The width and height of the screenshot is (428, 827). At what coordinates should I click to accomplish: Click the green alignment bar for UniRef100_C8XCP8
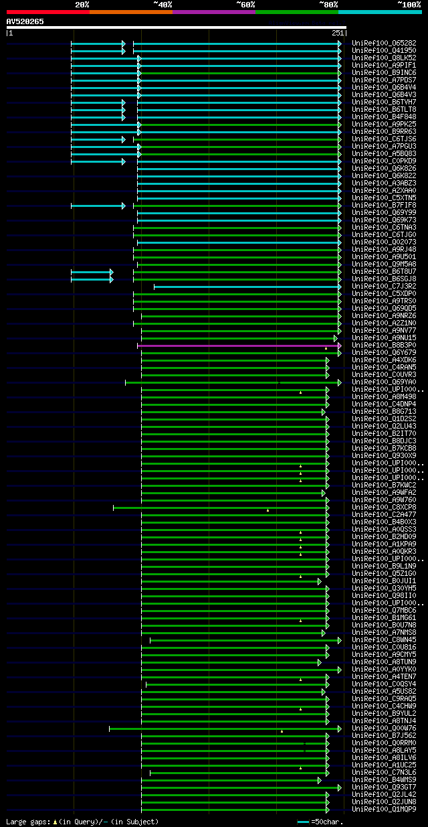221,508
